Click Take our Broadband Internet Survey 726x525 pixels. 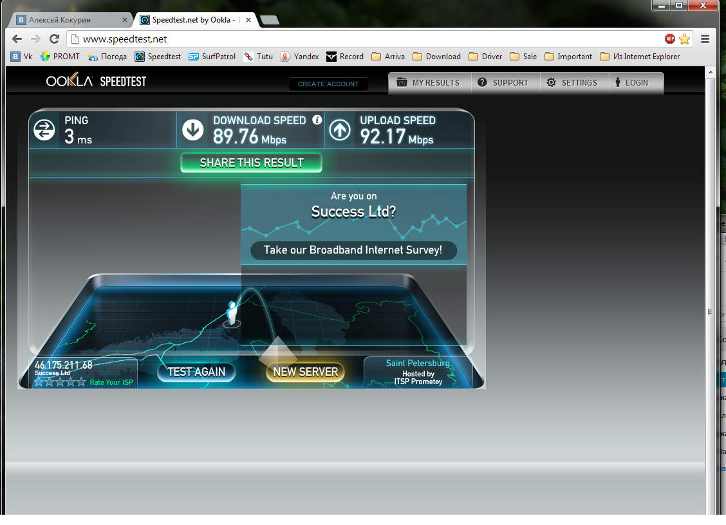[353, 250]
